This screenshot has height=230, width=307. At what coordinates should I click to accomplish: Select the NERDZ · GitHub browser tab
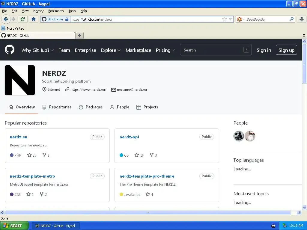pyautogui.click(x=37, y=35)
